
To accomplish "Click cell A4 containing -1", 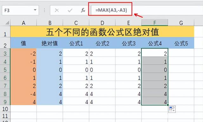I will pos(23,61).
